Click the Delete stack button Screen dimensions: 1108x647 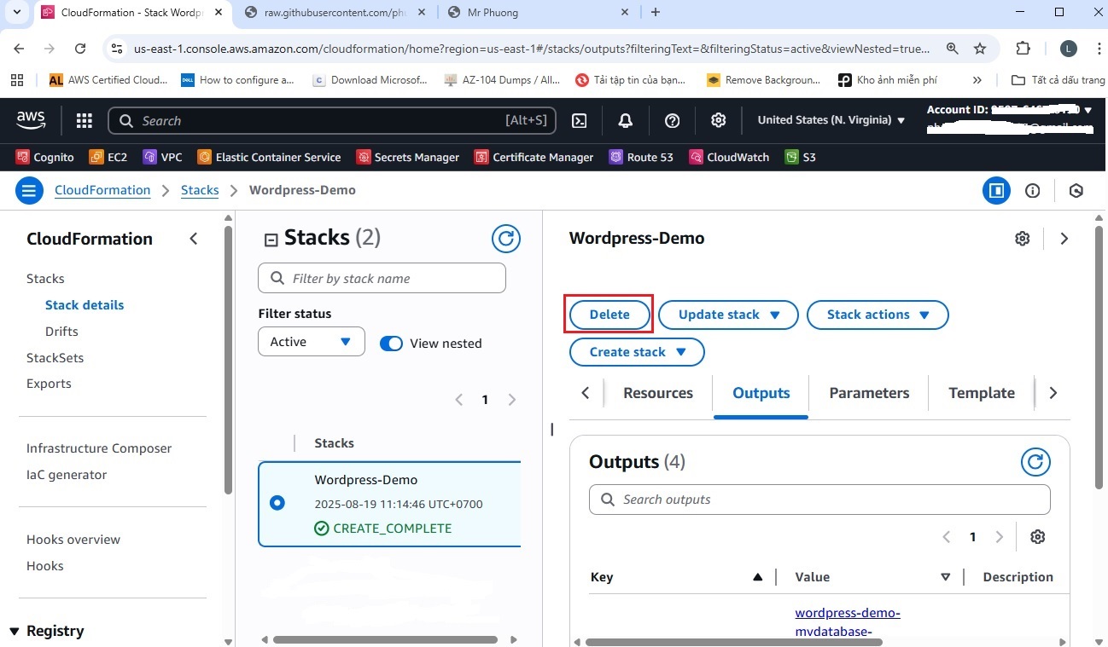click(x=609, y=315)
